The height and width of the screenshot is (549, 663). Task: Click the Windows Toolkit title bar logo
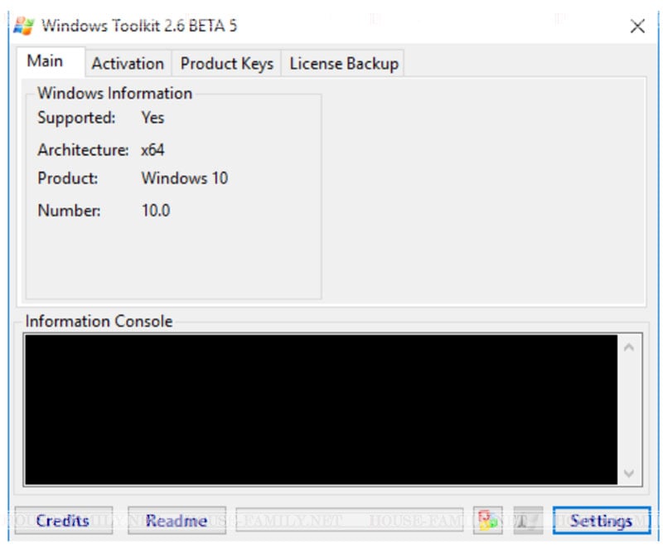23,27
